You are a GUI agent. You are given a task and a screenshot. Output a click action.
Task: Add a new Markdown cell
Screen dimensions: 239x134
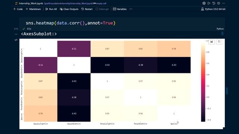[33, 9]
